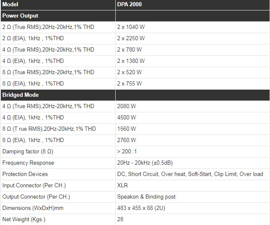Select the "Frequency Response" row label

[x=28, y=163]
